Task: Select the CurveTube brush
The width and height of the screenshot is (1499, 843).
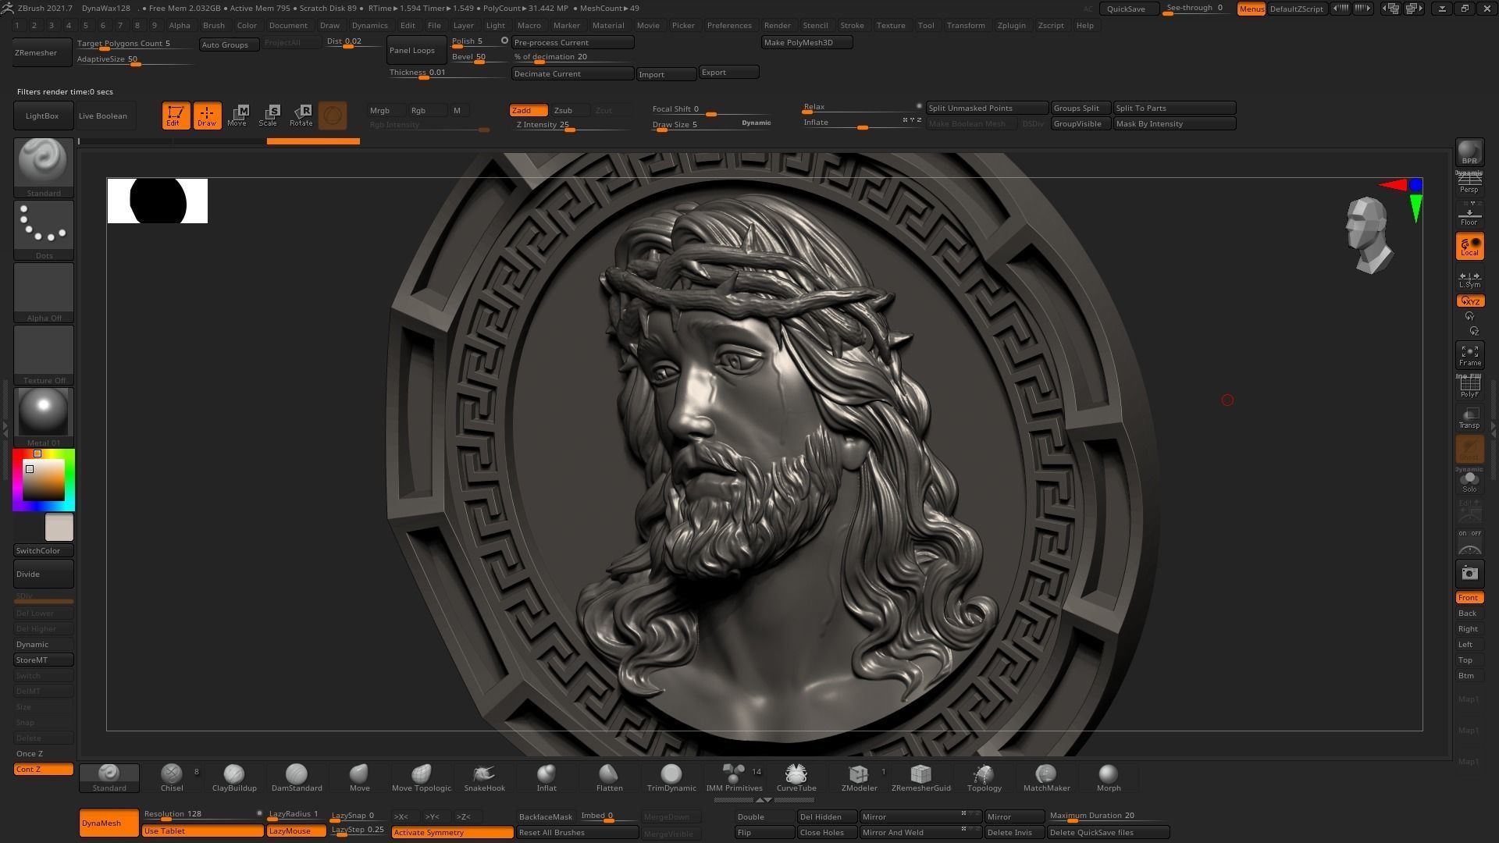Action: pyautogui.click(x=796, y=777)
